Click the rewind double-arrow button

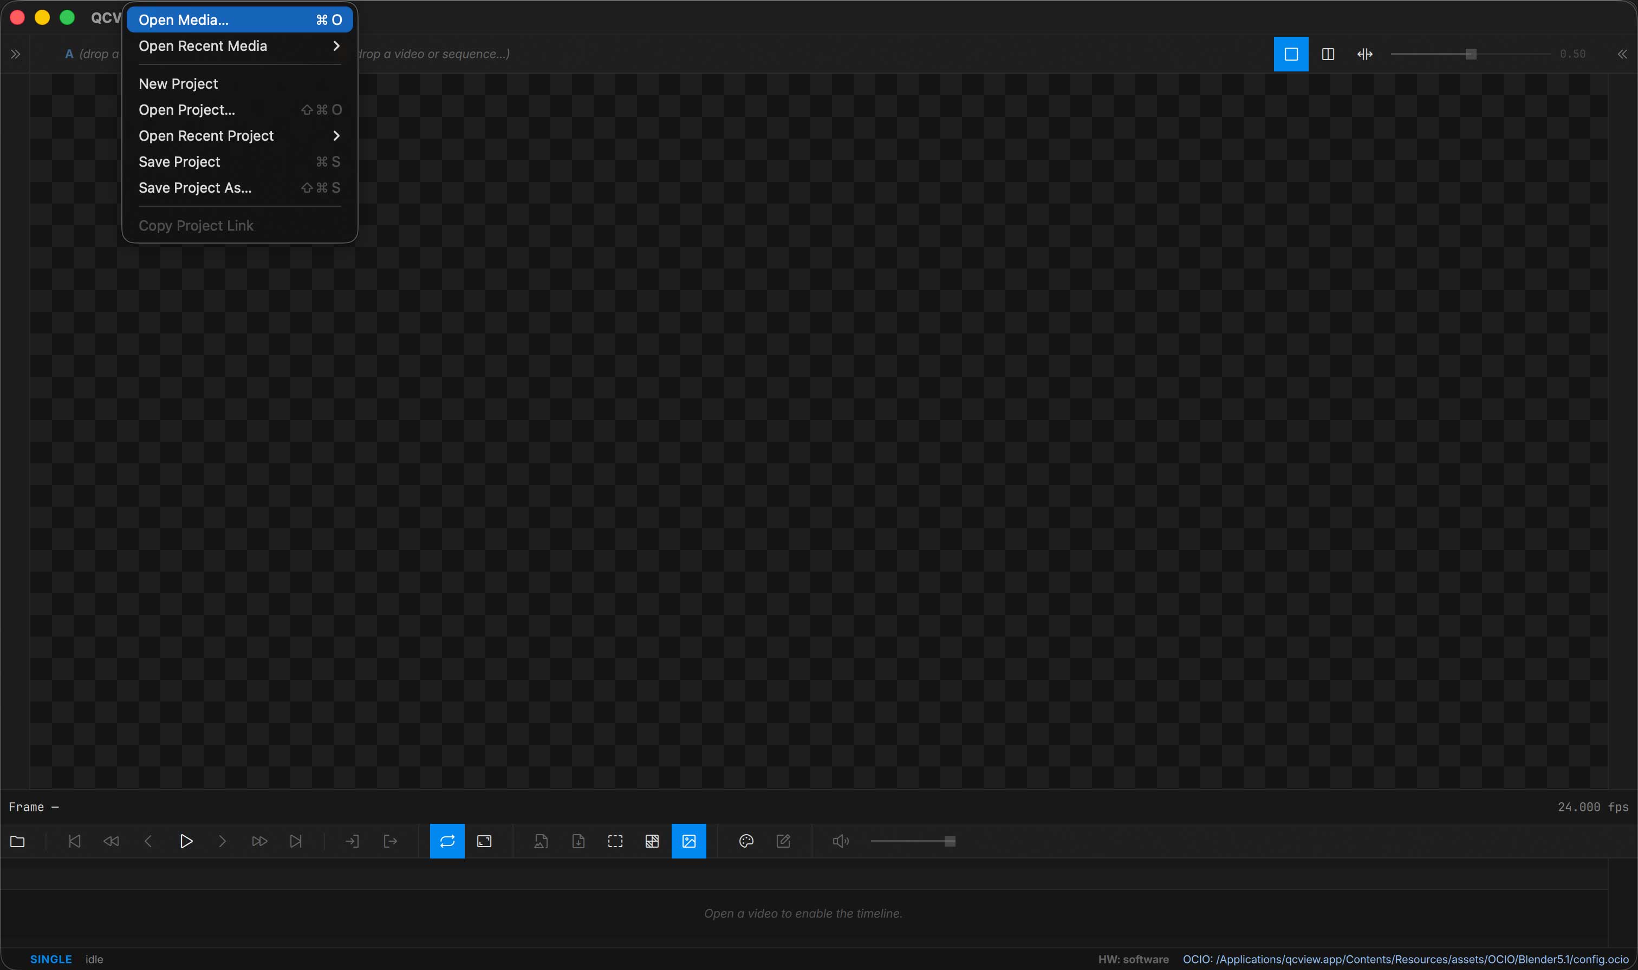coord(111,841)
